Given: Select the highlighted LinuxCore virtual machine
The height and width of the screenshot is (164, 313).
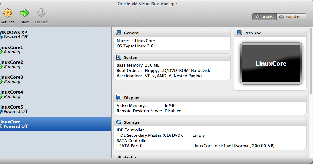Looking at the screenshot, I should coord(56,124).
